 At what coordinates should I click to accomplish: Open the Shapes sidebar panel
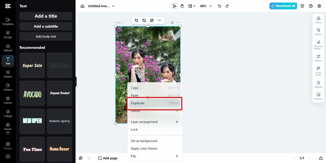click(x=8, y=74)
